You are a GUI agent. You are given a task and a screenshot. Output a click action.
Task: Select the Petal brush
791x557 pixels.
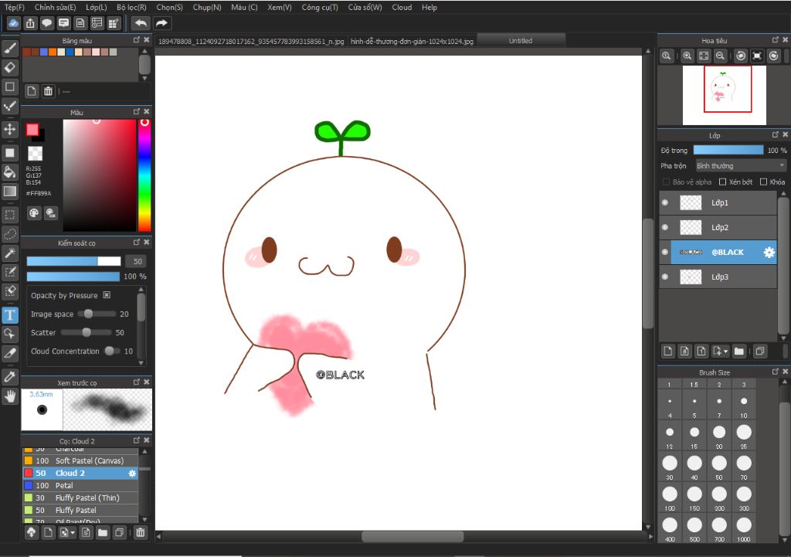80,486
